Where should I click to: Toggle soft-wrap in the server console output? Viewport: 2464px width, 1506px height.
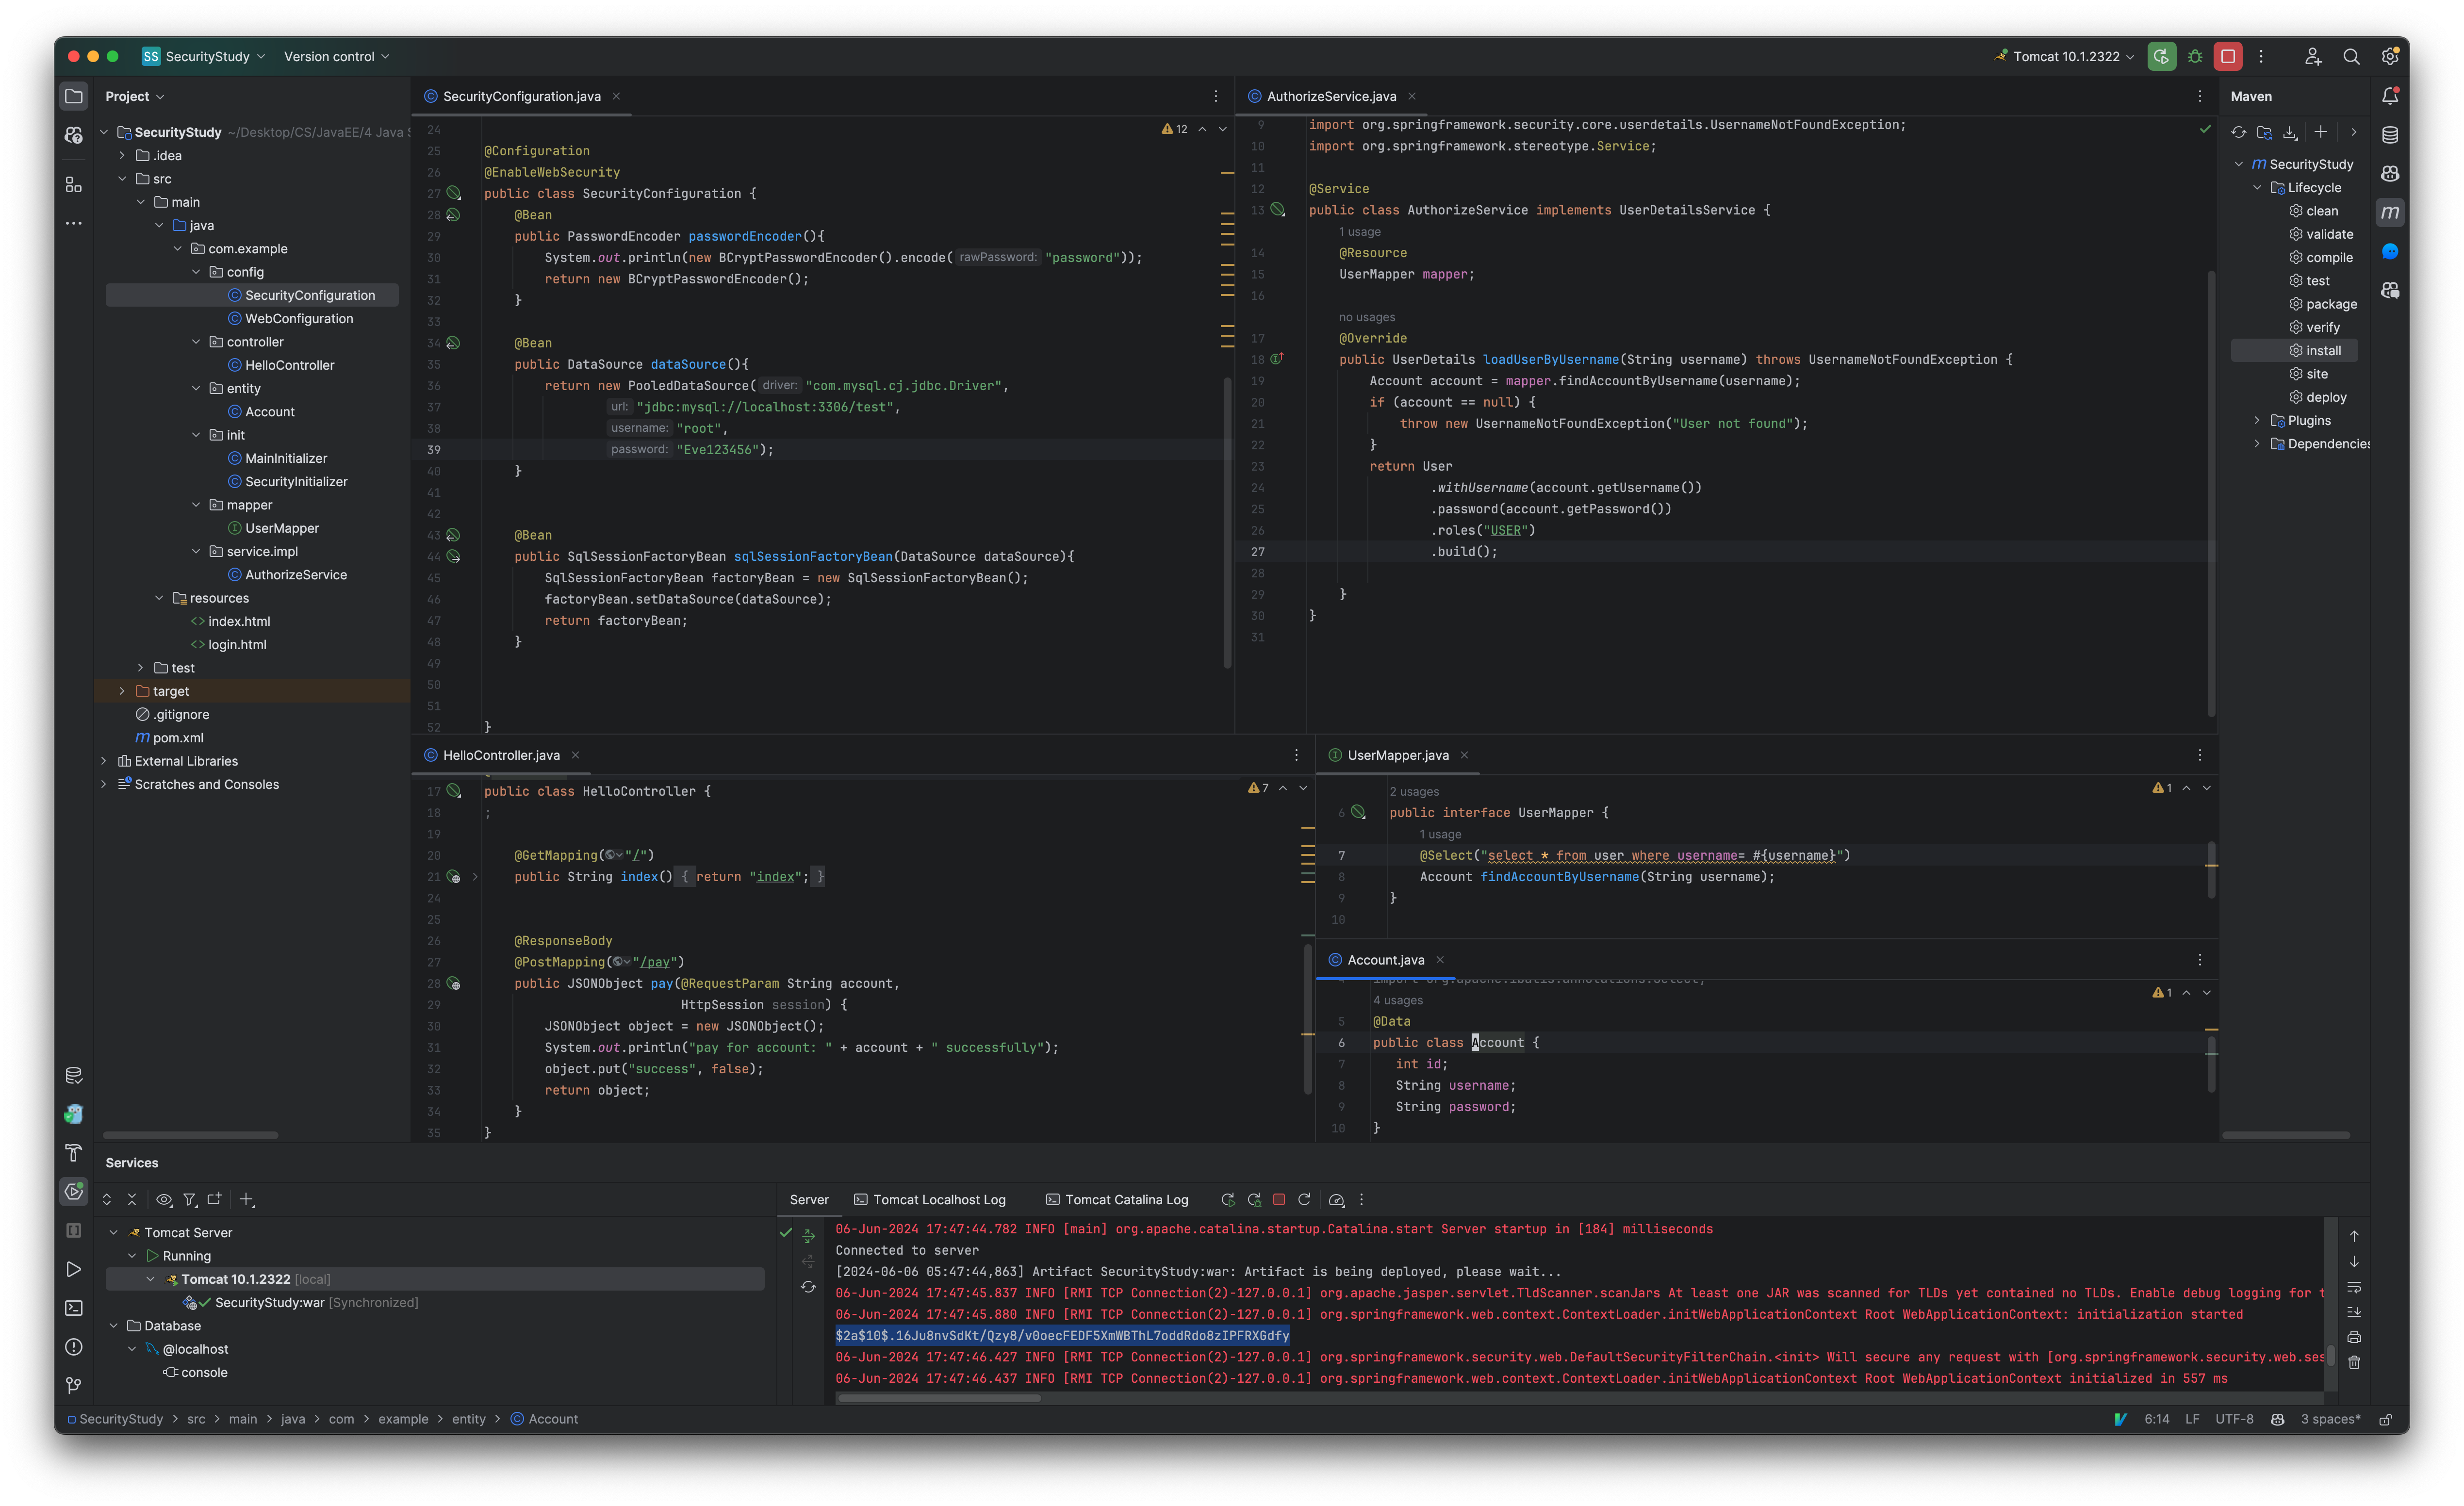pyautogui.click(x=2354, y=1288)
